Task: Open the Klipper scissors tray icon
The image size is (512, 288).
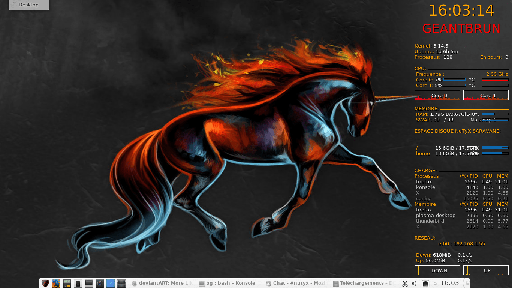Action: tap(405, 283)
